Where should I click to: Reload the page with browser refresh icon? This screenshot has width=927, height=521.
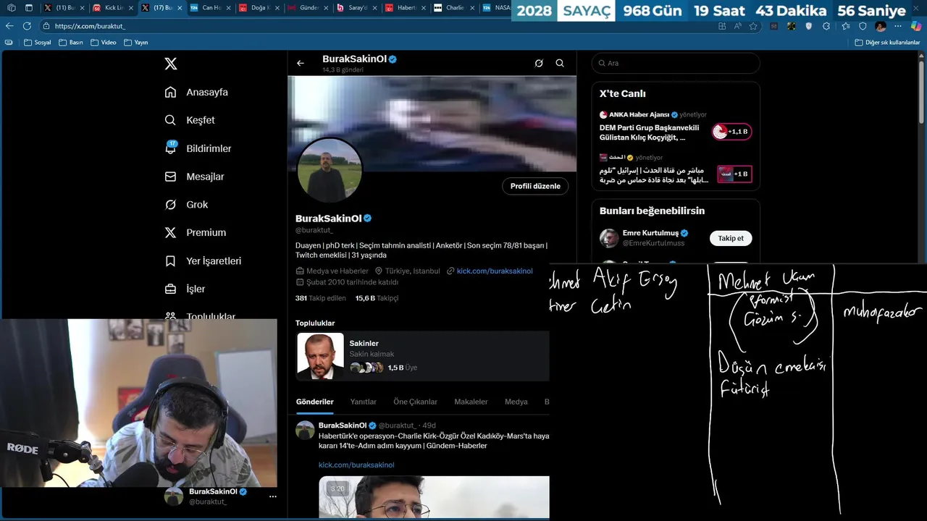point(27,26)
